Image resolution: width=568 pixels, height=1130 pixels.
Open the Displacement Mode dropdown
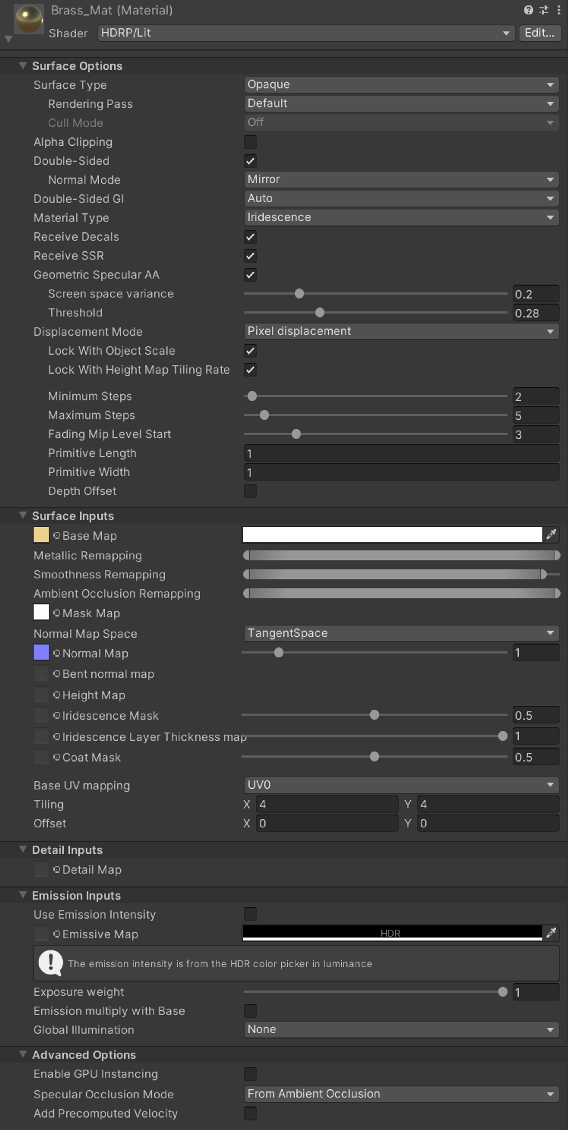tap(401, 331)
